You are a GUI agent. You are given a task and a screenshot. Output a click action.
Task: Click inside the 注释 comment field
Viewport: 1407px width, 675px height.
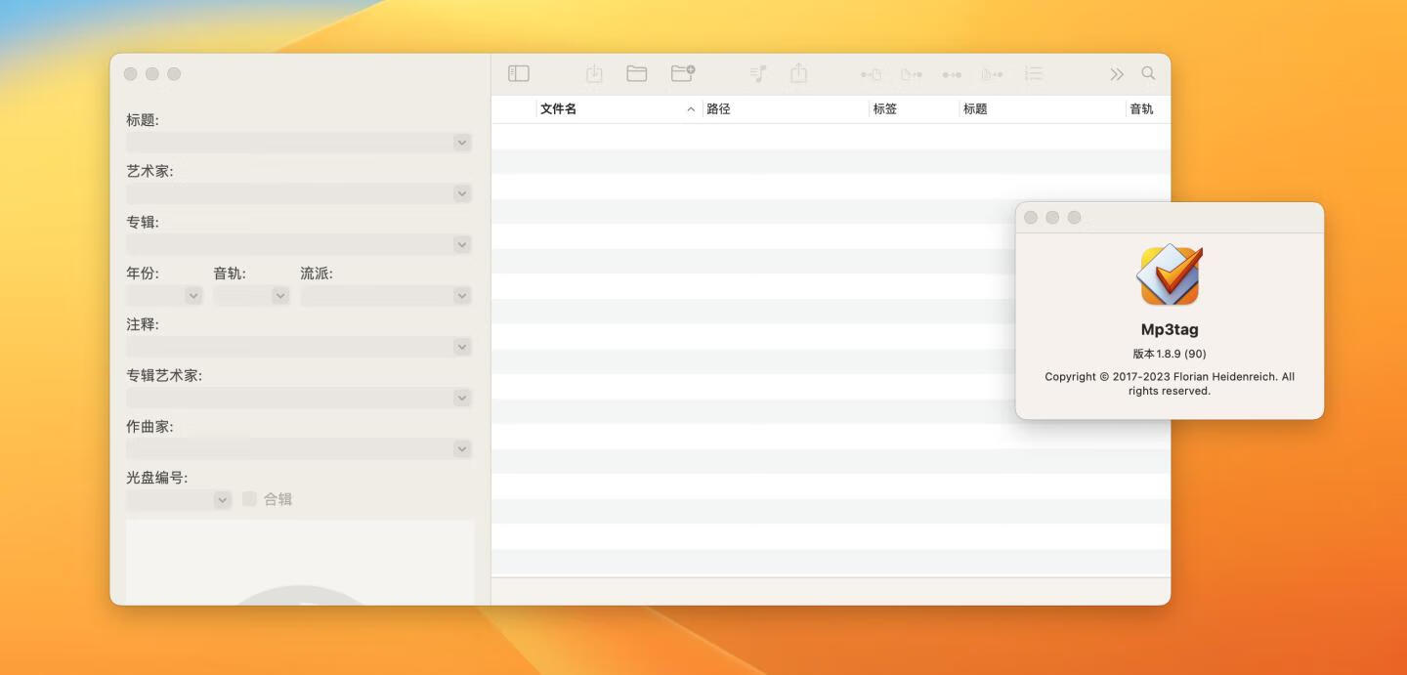(293, 346)
